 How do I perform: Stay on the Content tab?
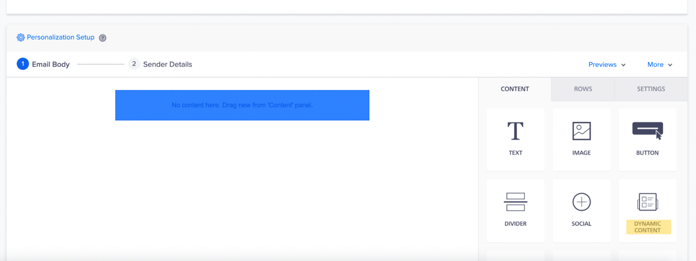[x=515, y=89]
